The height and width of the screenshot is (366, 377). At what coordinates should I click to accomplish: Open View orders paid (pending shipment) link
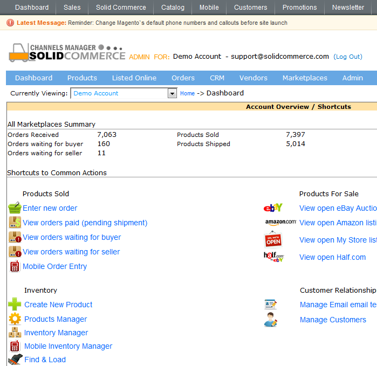point(85,223)
